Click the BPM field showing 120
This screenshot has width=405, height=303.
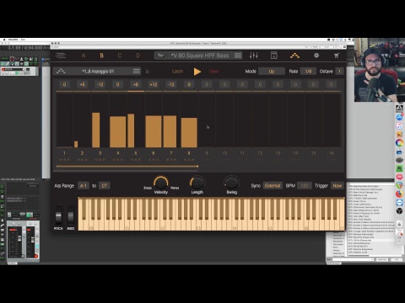[x=305, y=186]
